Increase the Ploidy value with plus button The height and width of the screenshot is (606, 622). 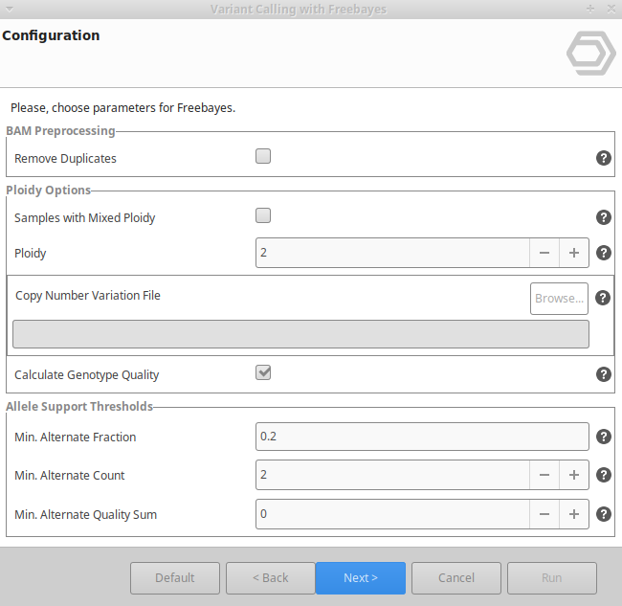pos(574,253)
